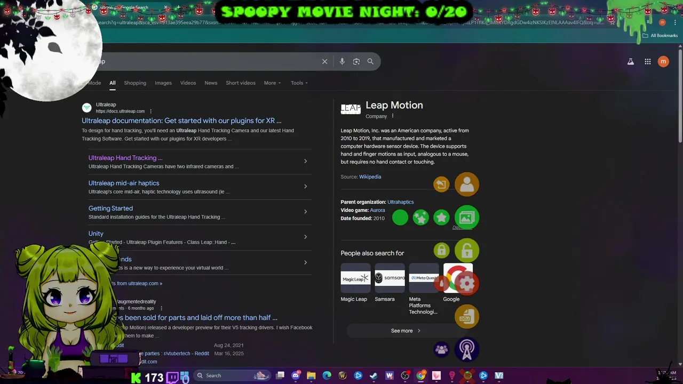Image resolution: width=683 pixels, height=384 pixels.
Task: Open the Meta Platforms related search thumbnail
Action: point(424,277)
